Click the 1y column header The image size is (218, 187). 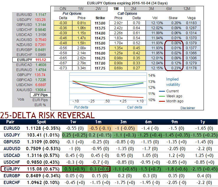click(203, 122)
